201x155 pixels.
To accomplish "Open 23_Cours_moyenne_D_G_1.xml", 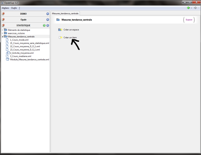I will (25, 50).
